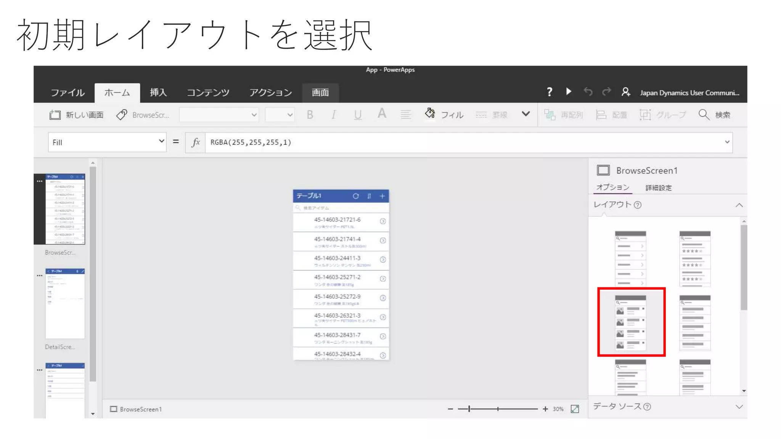This screenshot has width=781, height=439.
Task: Open the font family dropdown
Action: (x=219, y=115)
